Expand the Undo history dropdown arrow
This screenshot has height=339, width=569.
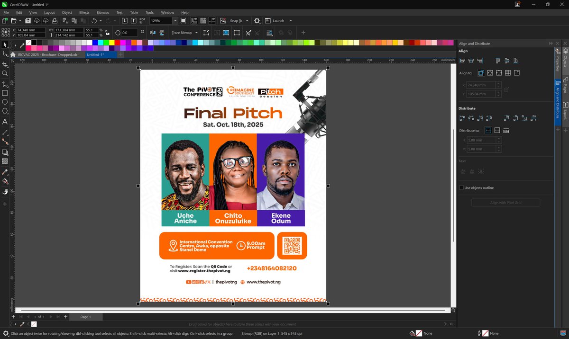pyautogui.click(x=101, y=21)
